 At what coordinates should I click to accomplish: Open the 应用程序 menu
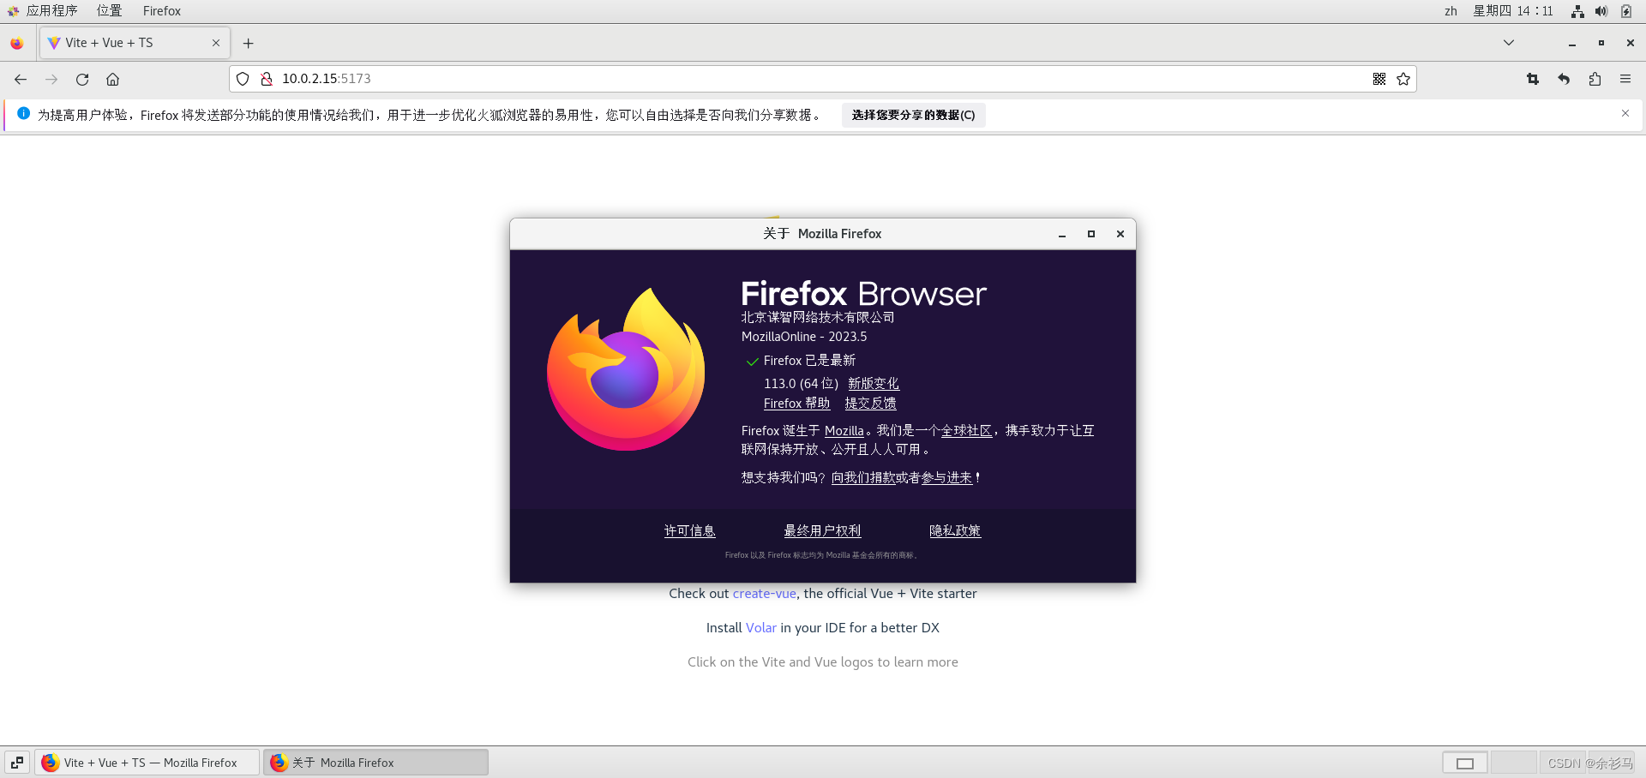[x=51, y=11]
